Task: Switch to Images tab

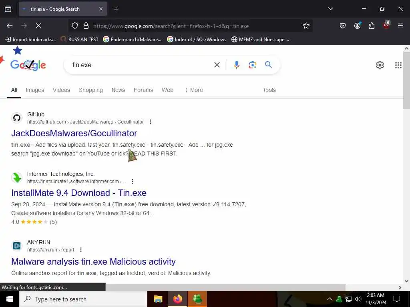Action: click(x=35, y=90)
